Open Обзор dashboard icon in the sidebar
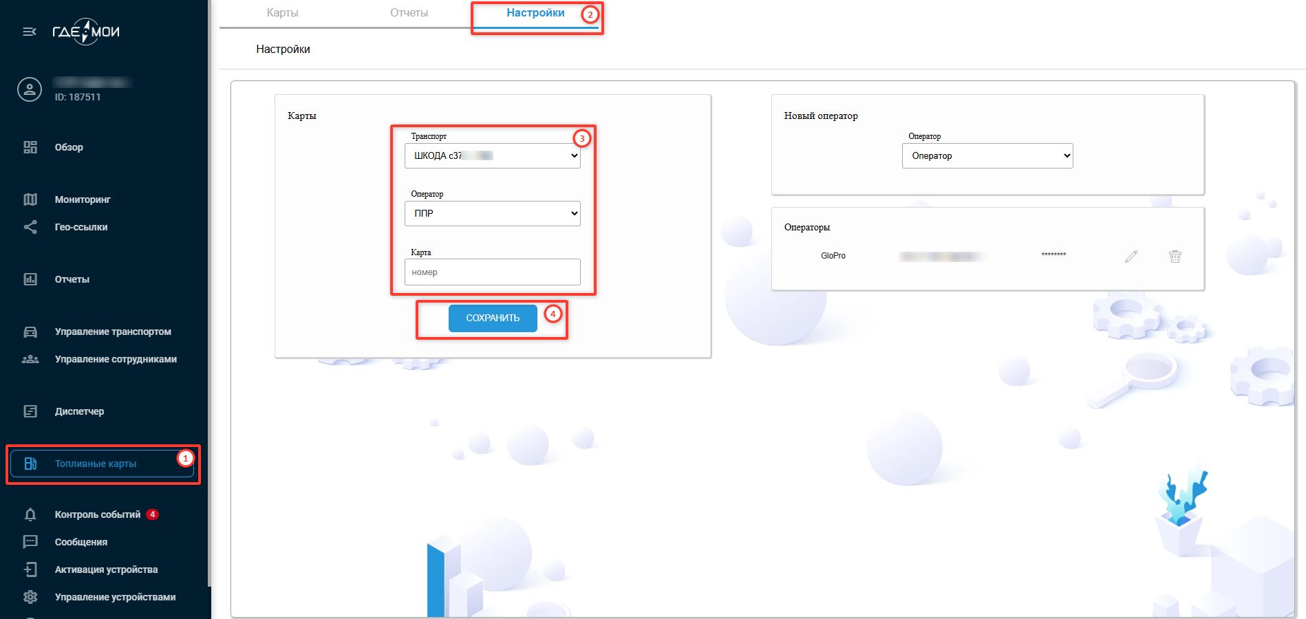The height and width of the screenshot is (619, 1306). click(30, 147)
